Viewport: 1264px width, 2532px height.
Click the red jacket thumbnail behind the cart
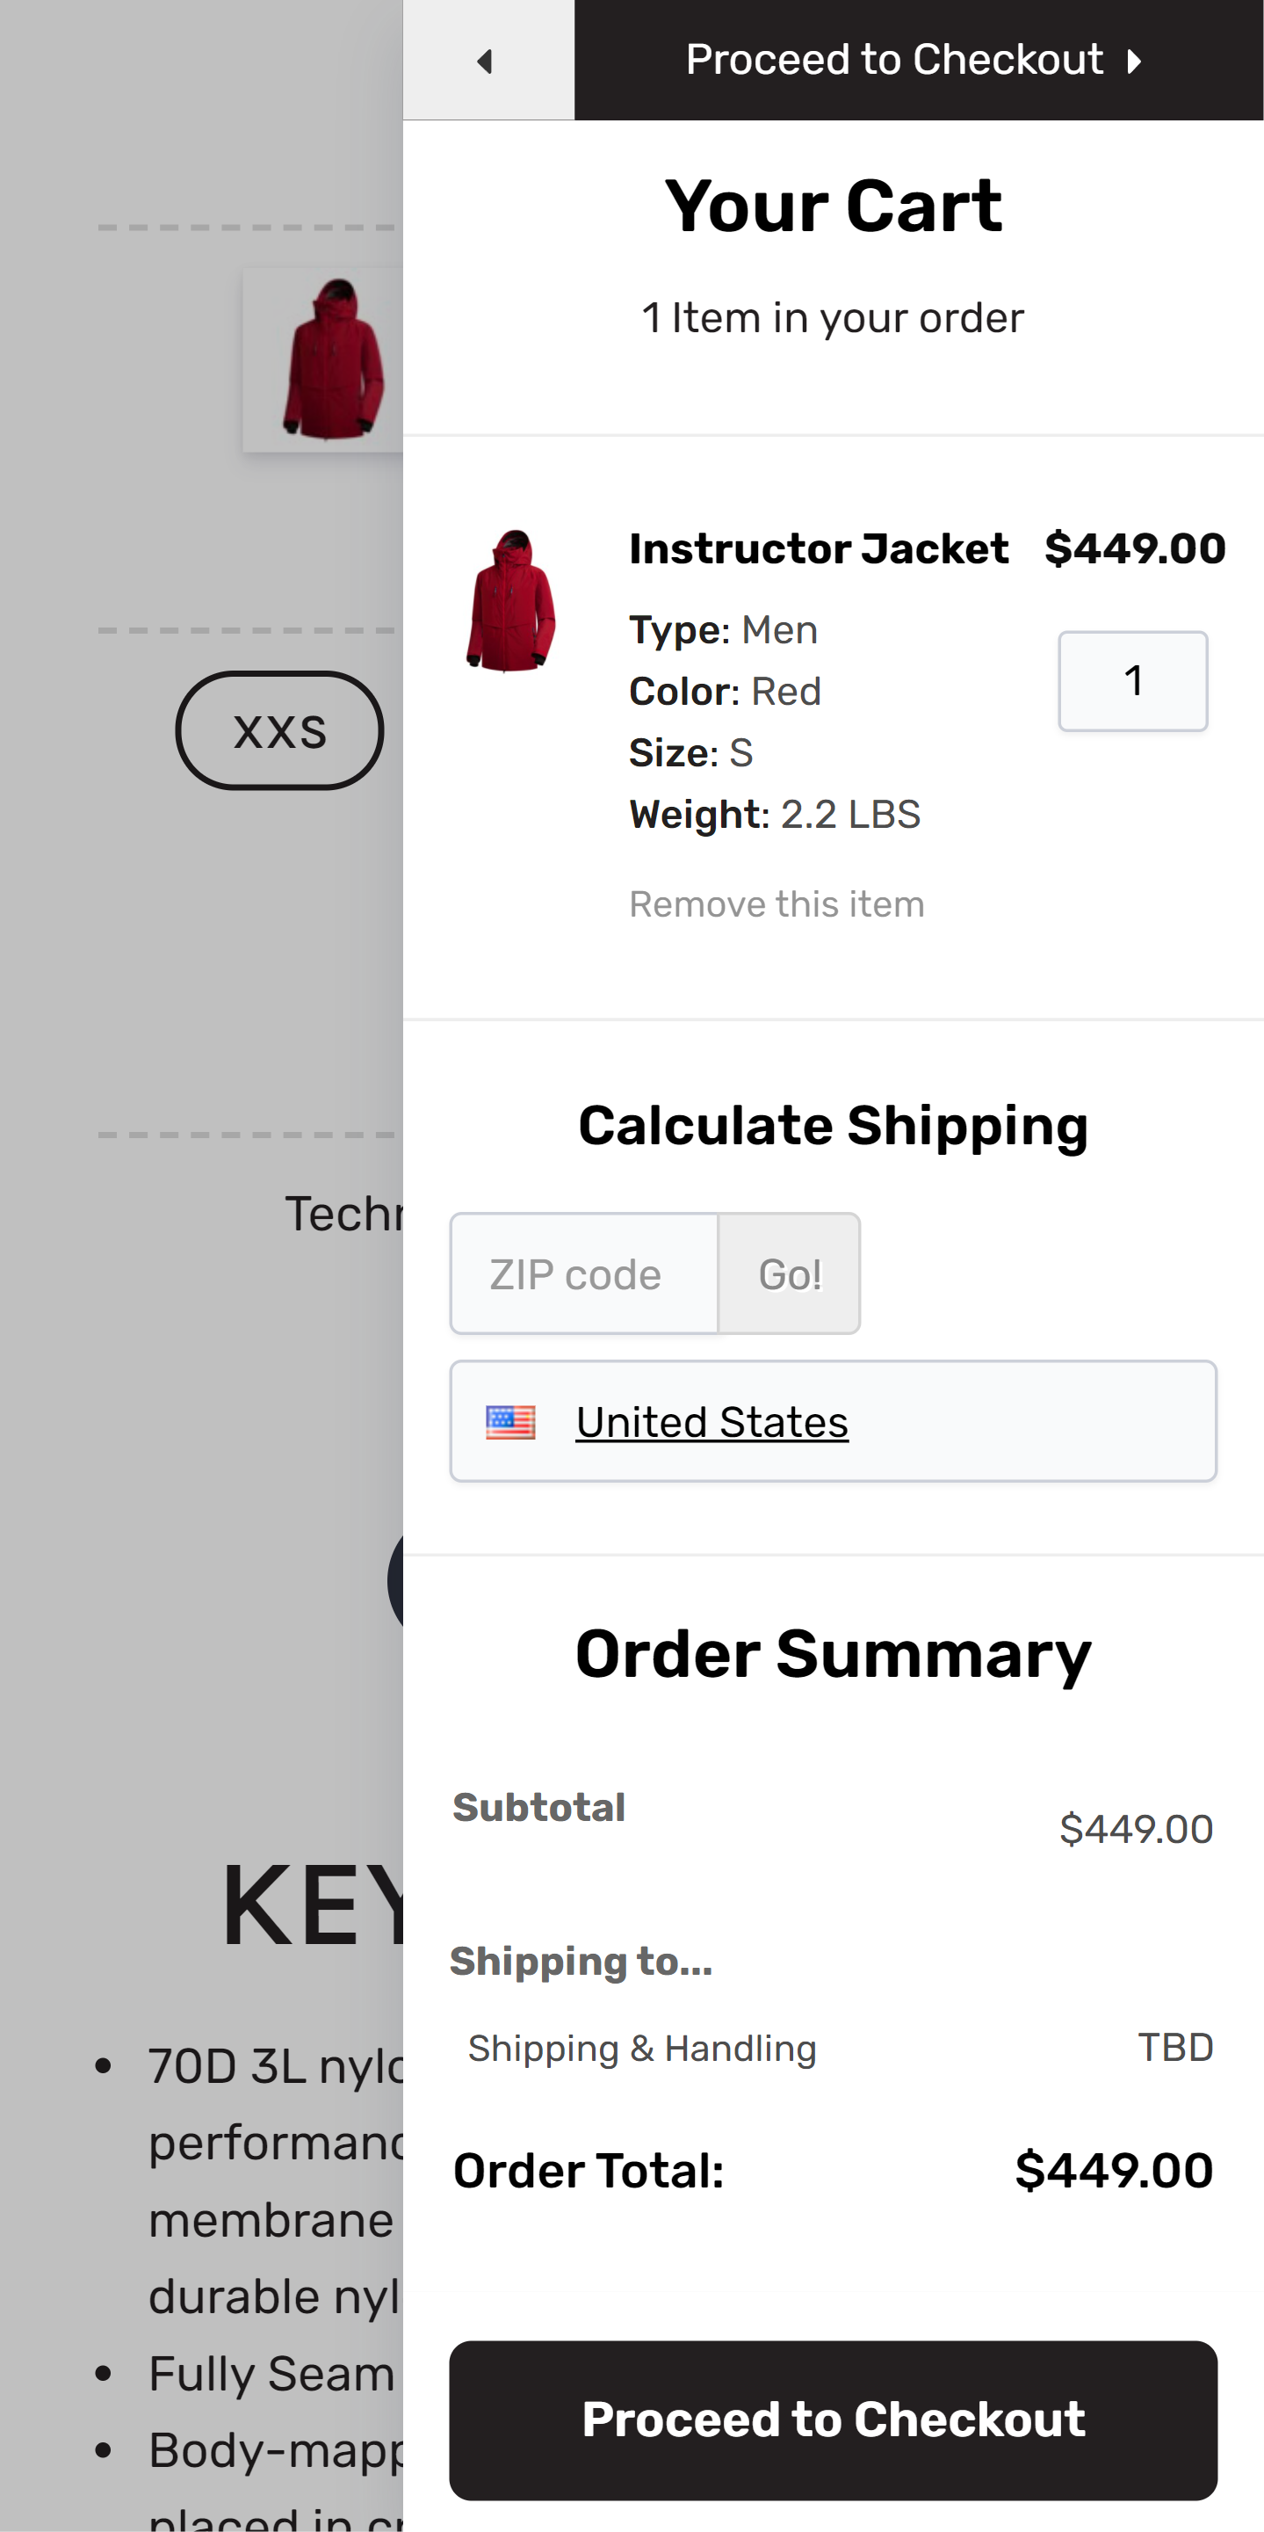[324, 359]
